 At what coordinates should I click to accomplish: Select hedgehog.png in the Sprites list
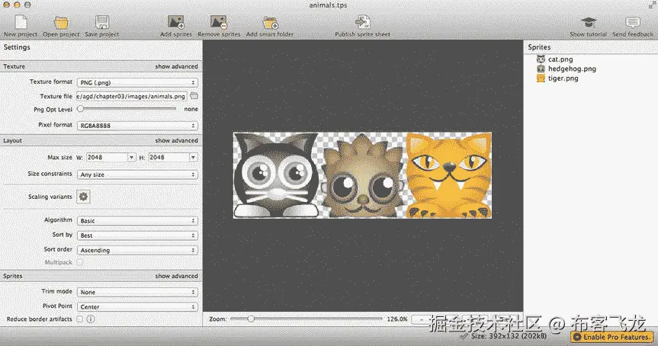tap(572, 69)
